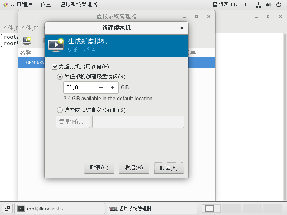Click the volume speaker icon
The height and width of the screenshot is (215, 287).
click(x=268, y=5)
